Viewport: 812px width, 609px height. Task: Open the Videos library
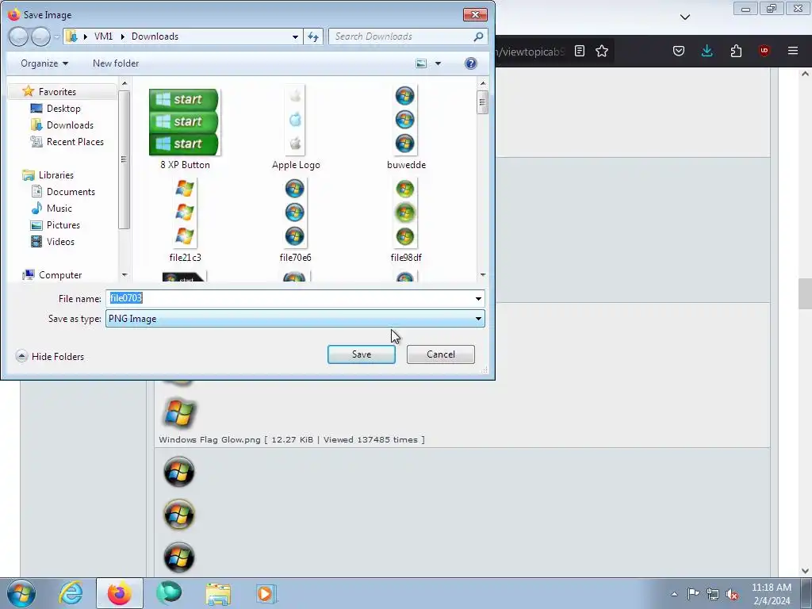click(x=60, y=241)
